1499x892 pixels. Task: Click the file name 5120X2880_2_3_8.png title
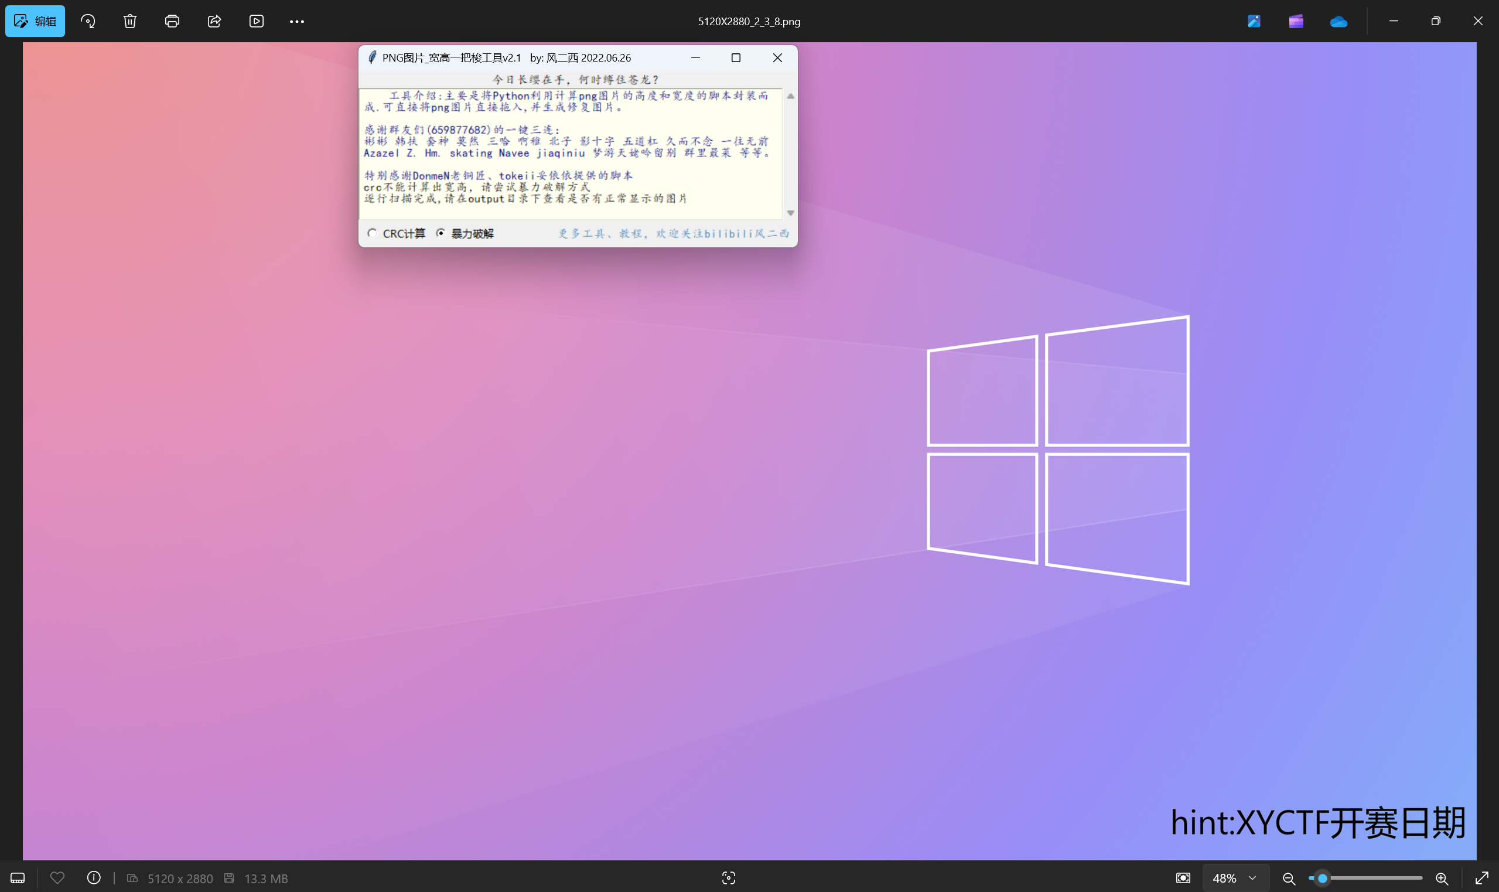(x=749, y=22)
